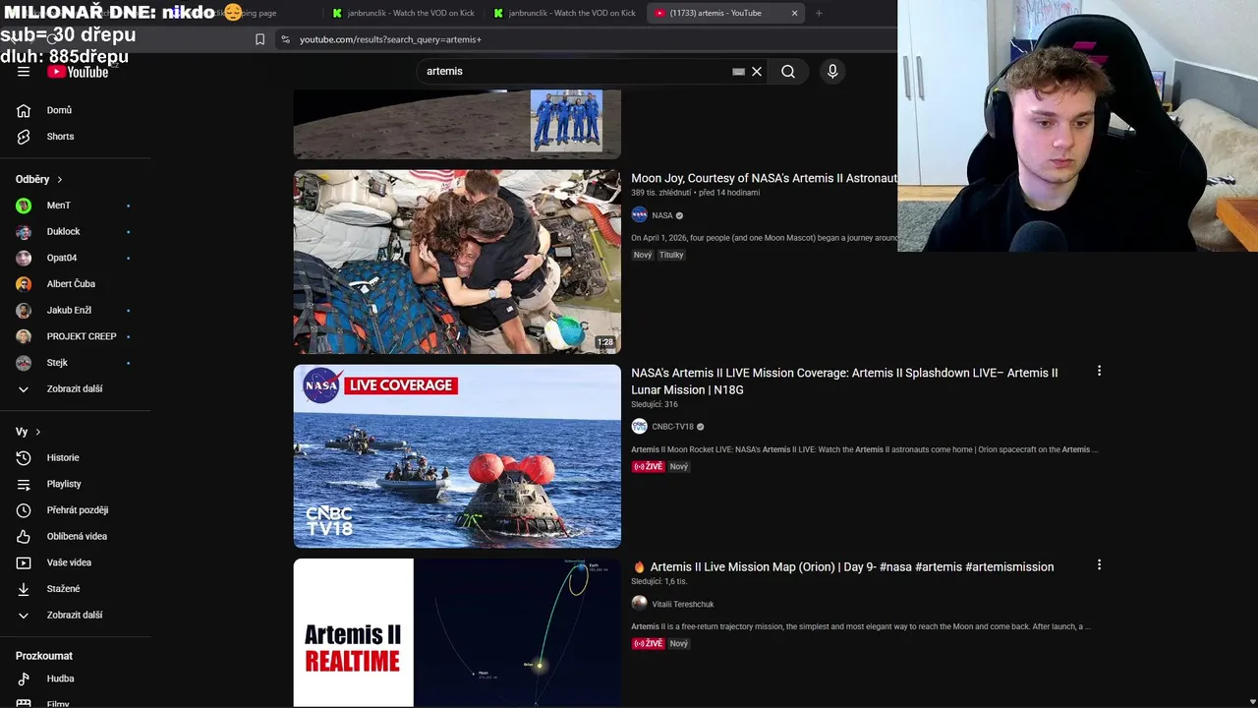
Task: Open the more options menu for the CNBC-TV18 live video
Action: (1099, 372)
